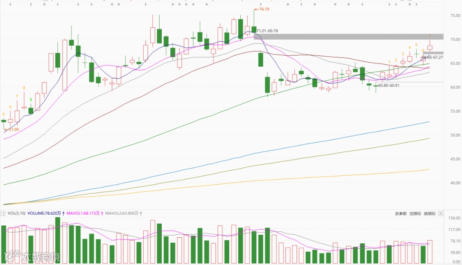Click the 60.00 price axis label
The width and height of the screenshot is (462, 265).
coord(455,87)
